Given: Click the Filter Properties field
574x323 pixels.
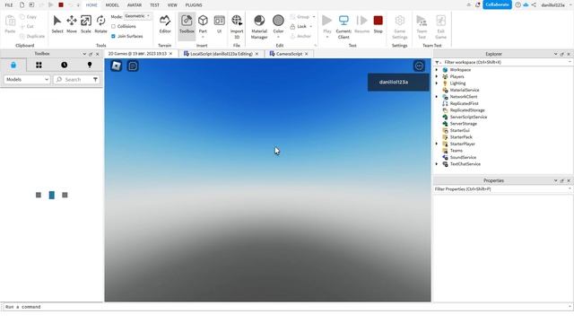Looking at the screenshot, I should (x=502, y=189).
